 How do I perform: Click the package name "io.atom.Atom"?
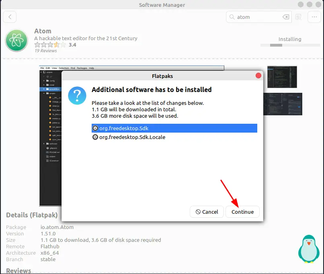[x=57, y=227]
